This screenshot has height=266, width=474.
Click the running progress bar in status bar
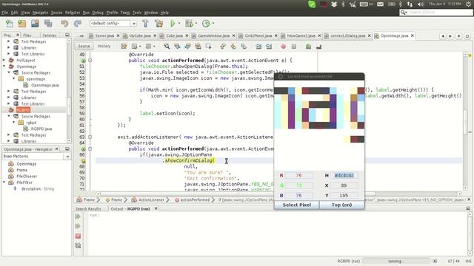[x=395, y=261]
